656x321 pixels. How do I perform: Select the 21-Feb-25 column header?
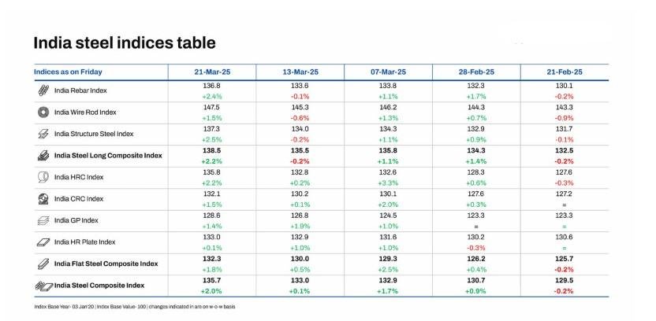click(x=564, y=72)
